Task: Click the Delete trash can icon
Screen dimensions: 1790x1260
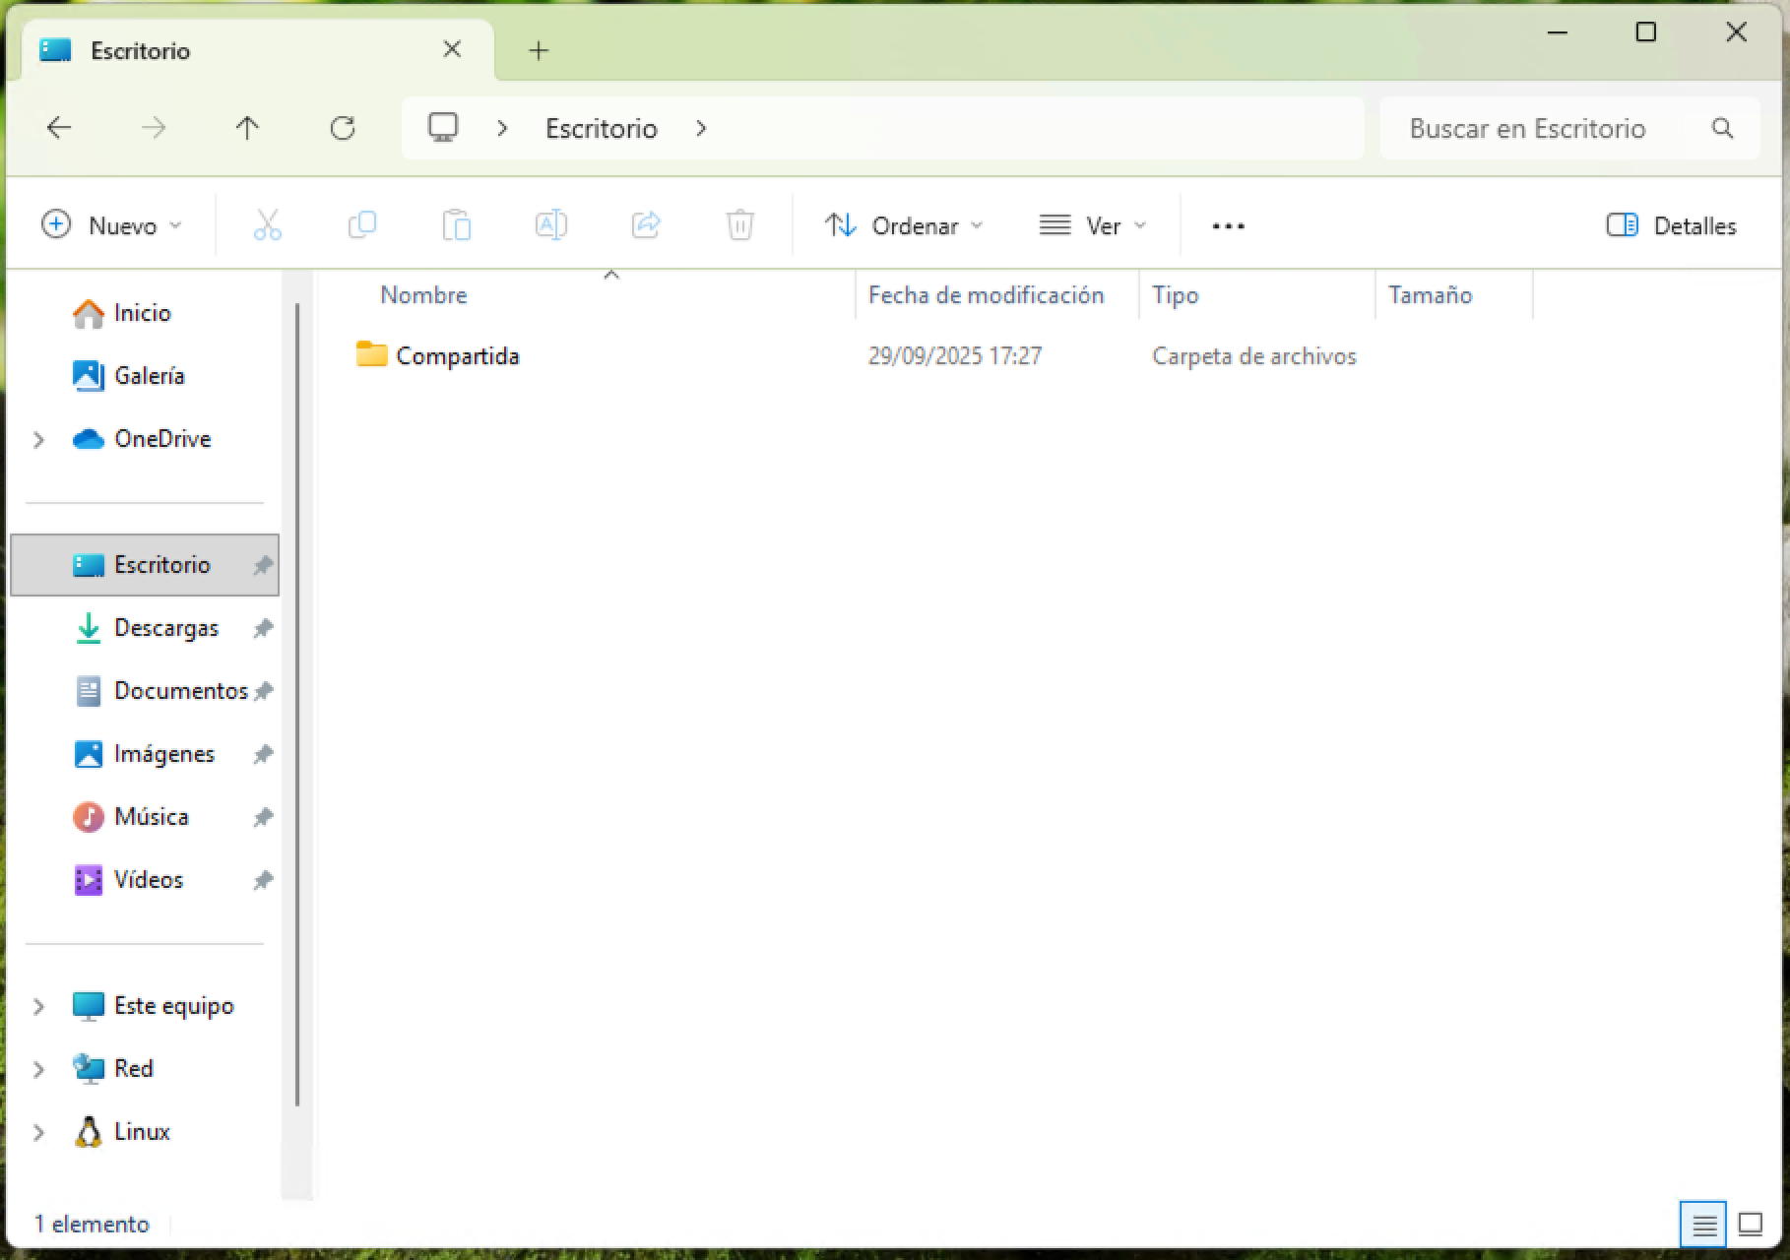Action: pyautogui.click(x=739, y=225)
